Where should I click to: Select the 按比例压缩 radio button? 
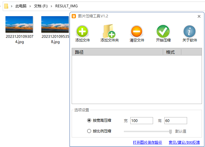click(89, 131)
